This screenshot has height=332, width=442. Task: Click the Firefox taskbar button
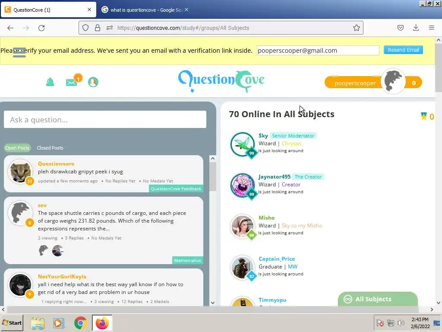102,323
